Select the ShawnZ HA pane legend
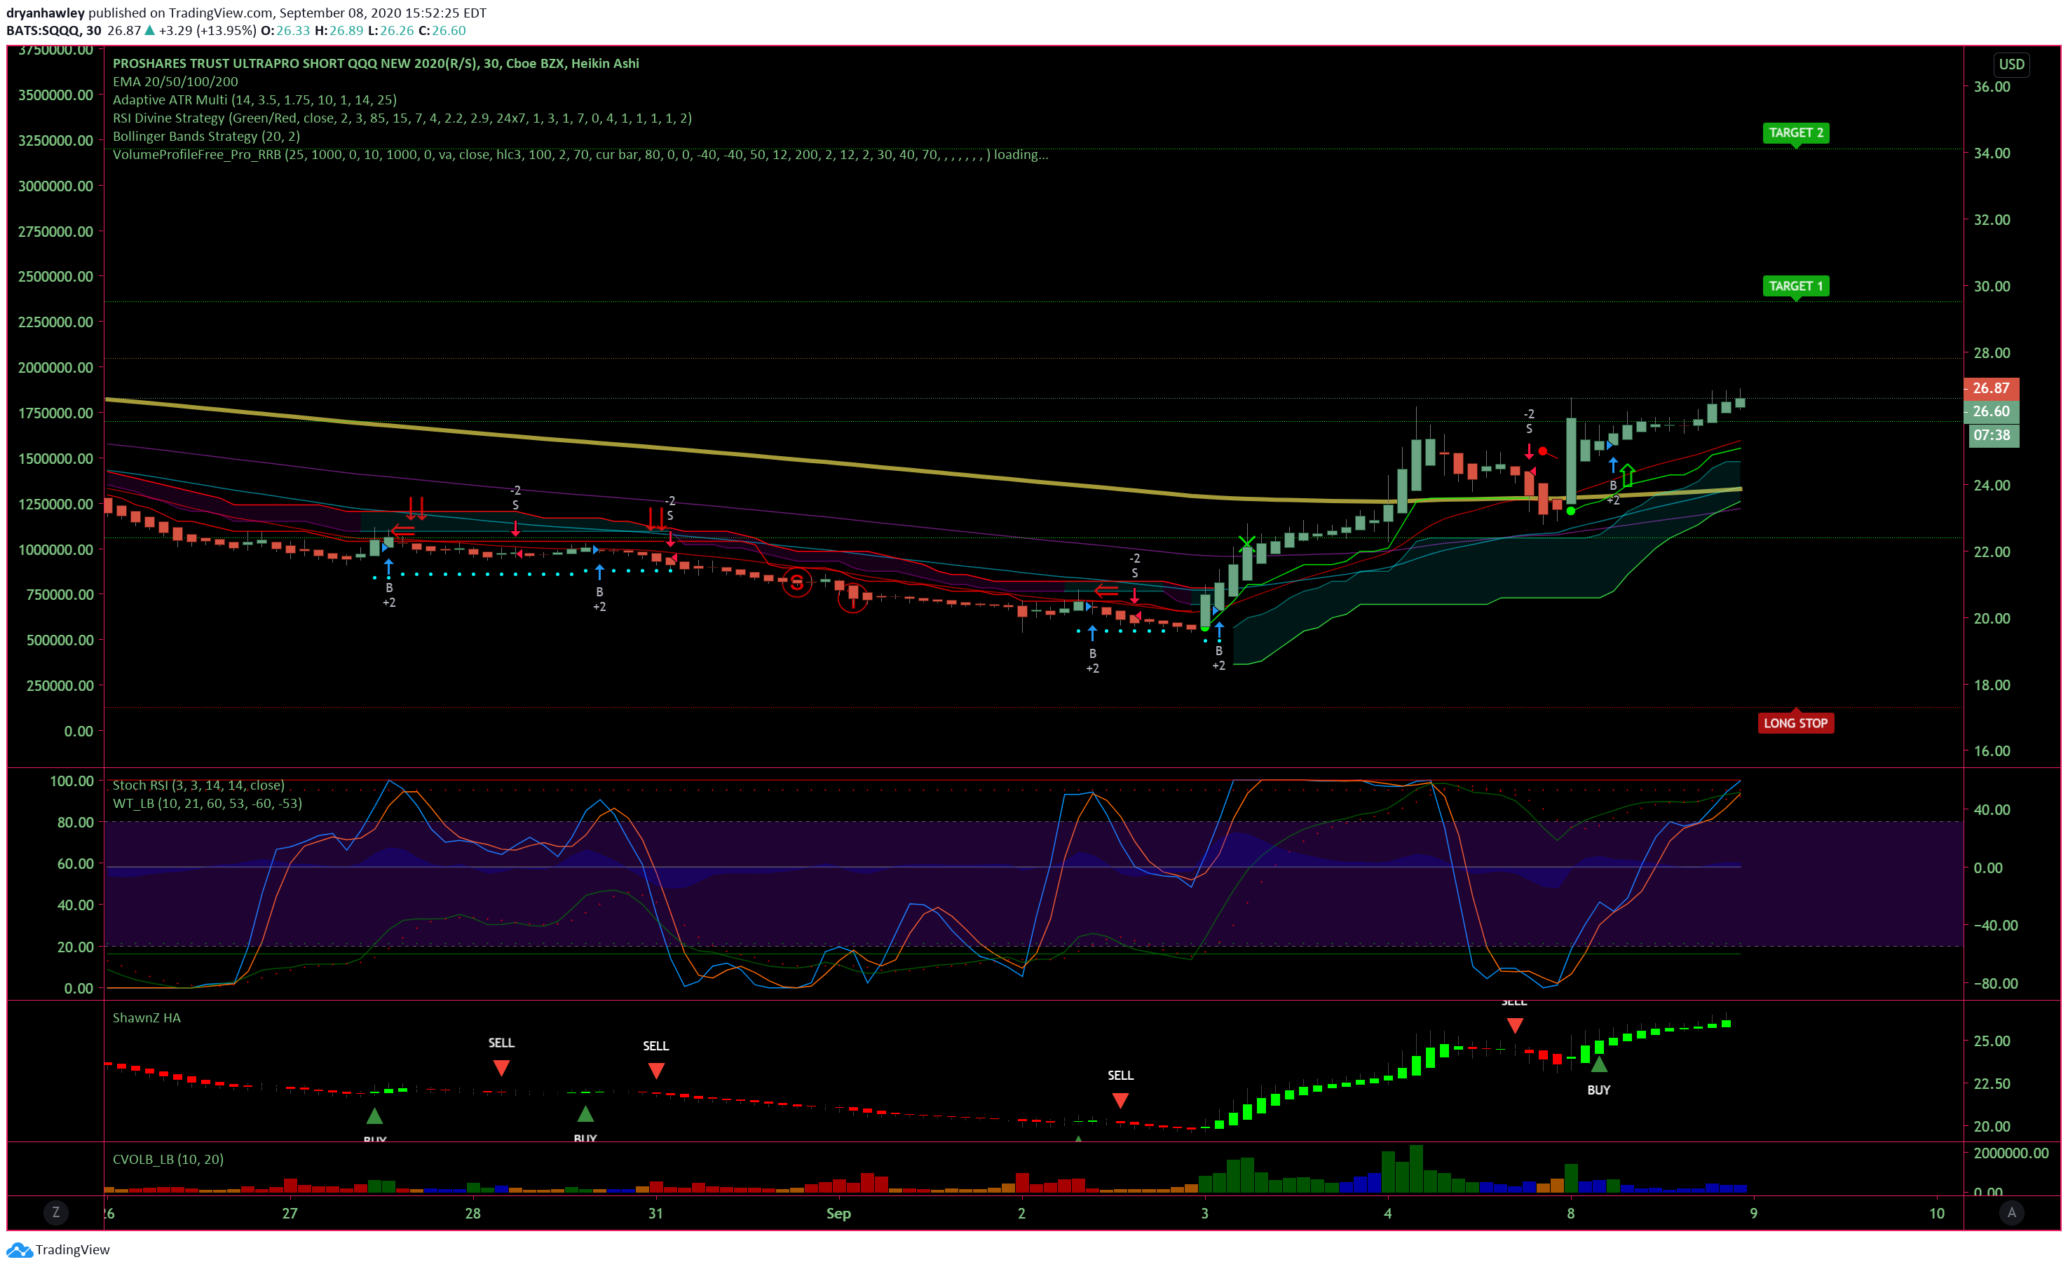The image size is (2068, 1269). [x=147, y=1017]
